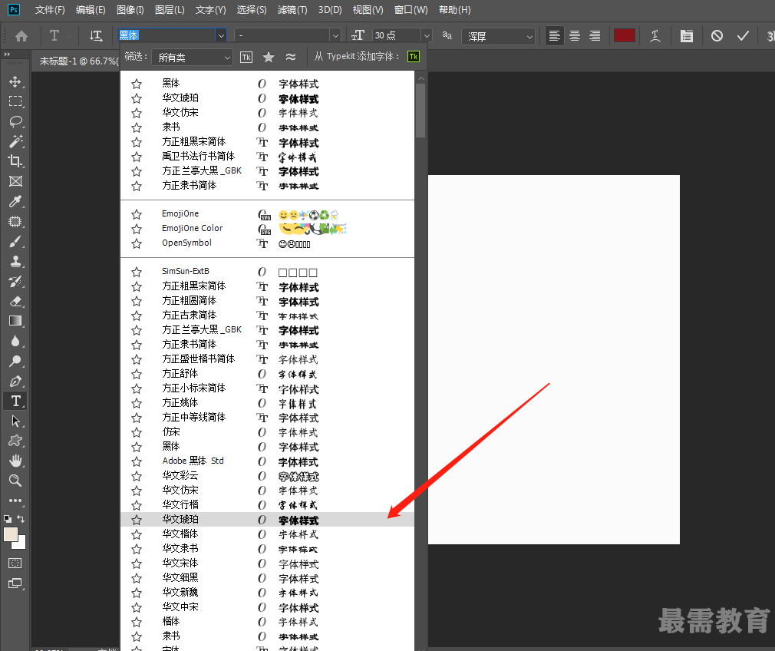Click foreground color swatch in toolbar
The image size is (775, 651).
tap(11, 535)
